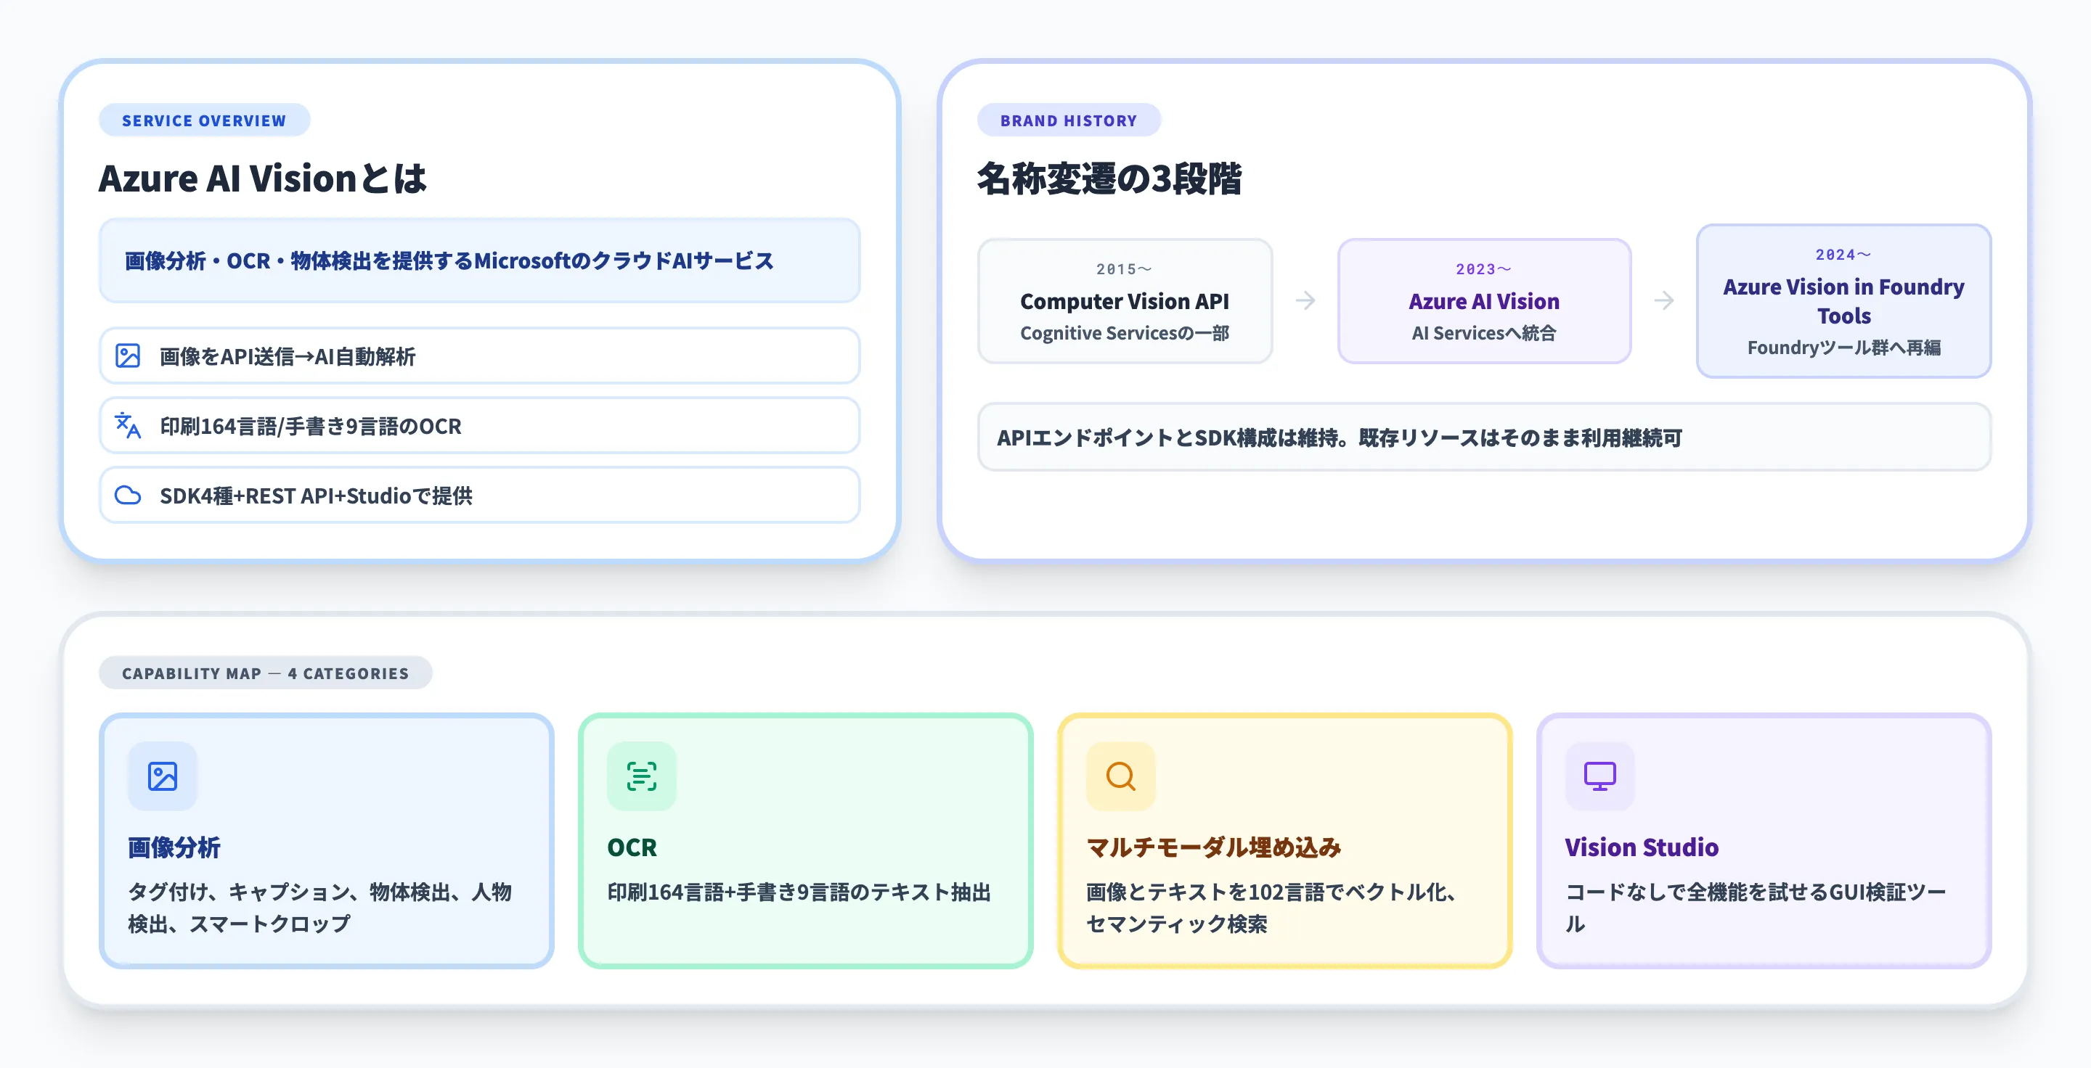Toggle the SERVICE OVERVIEW badge
The width and height of the screenshot is (2091, 1068).
tap(204, 120)
